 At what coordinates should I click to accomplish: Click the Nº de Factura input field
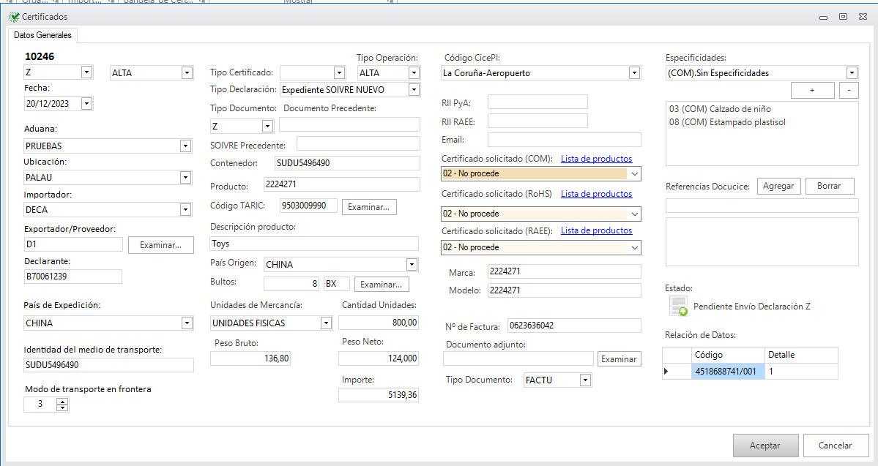(573, 326)
